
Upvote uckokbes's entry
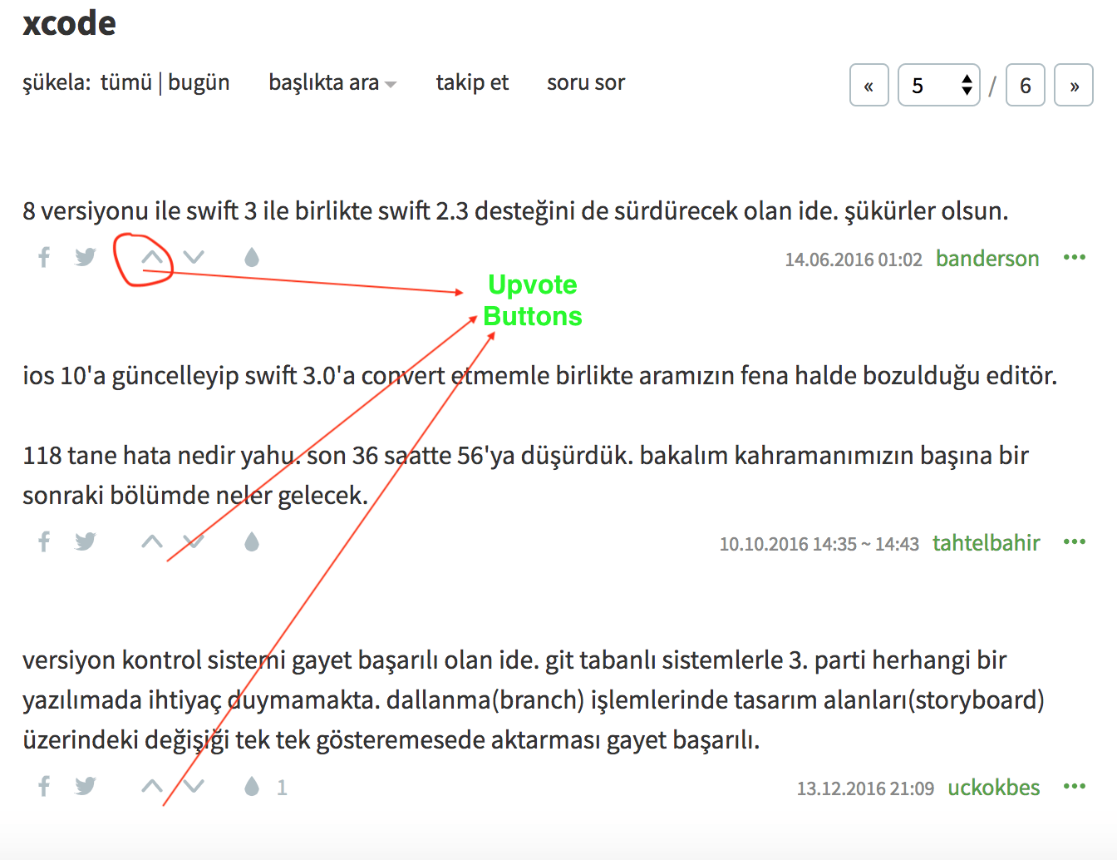[x=152, y=786]
